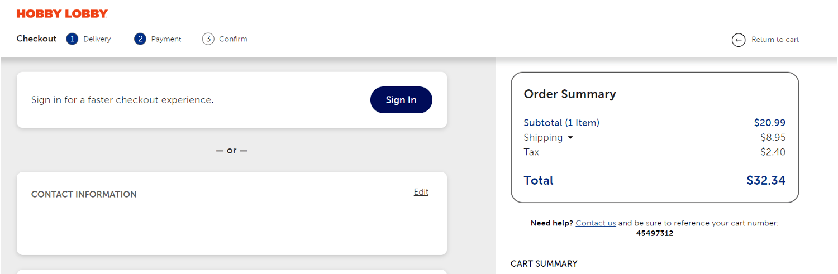
Task: Click the back arrow circle icon
Action: (739, 40)
